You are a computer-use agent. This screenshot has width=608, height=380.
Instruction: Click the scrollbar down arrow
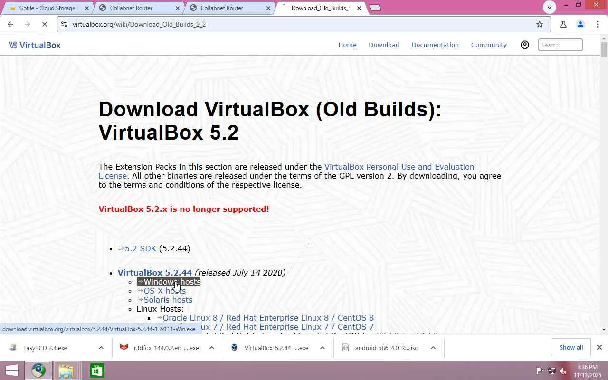604,329
